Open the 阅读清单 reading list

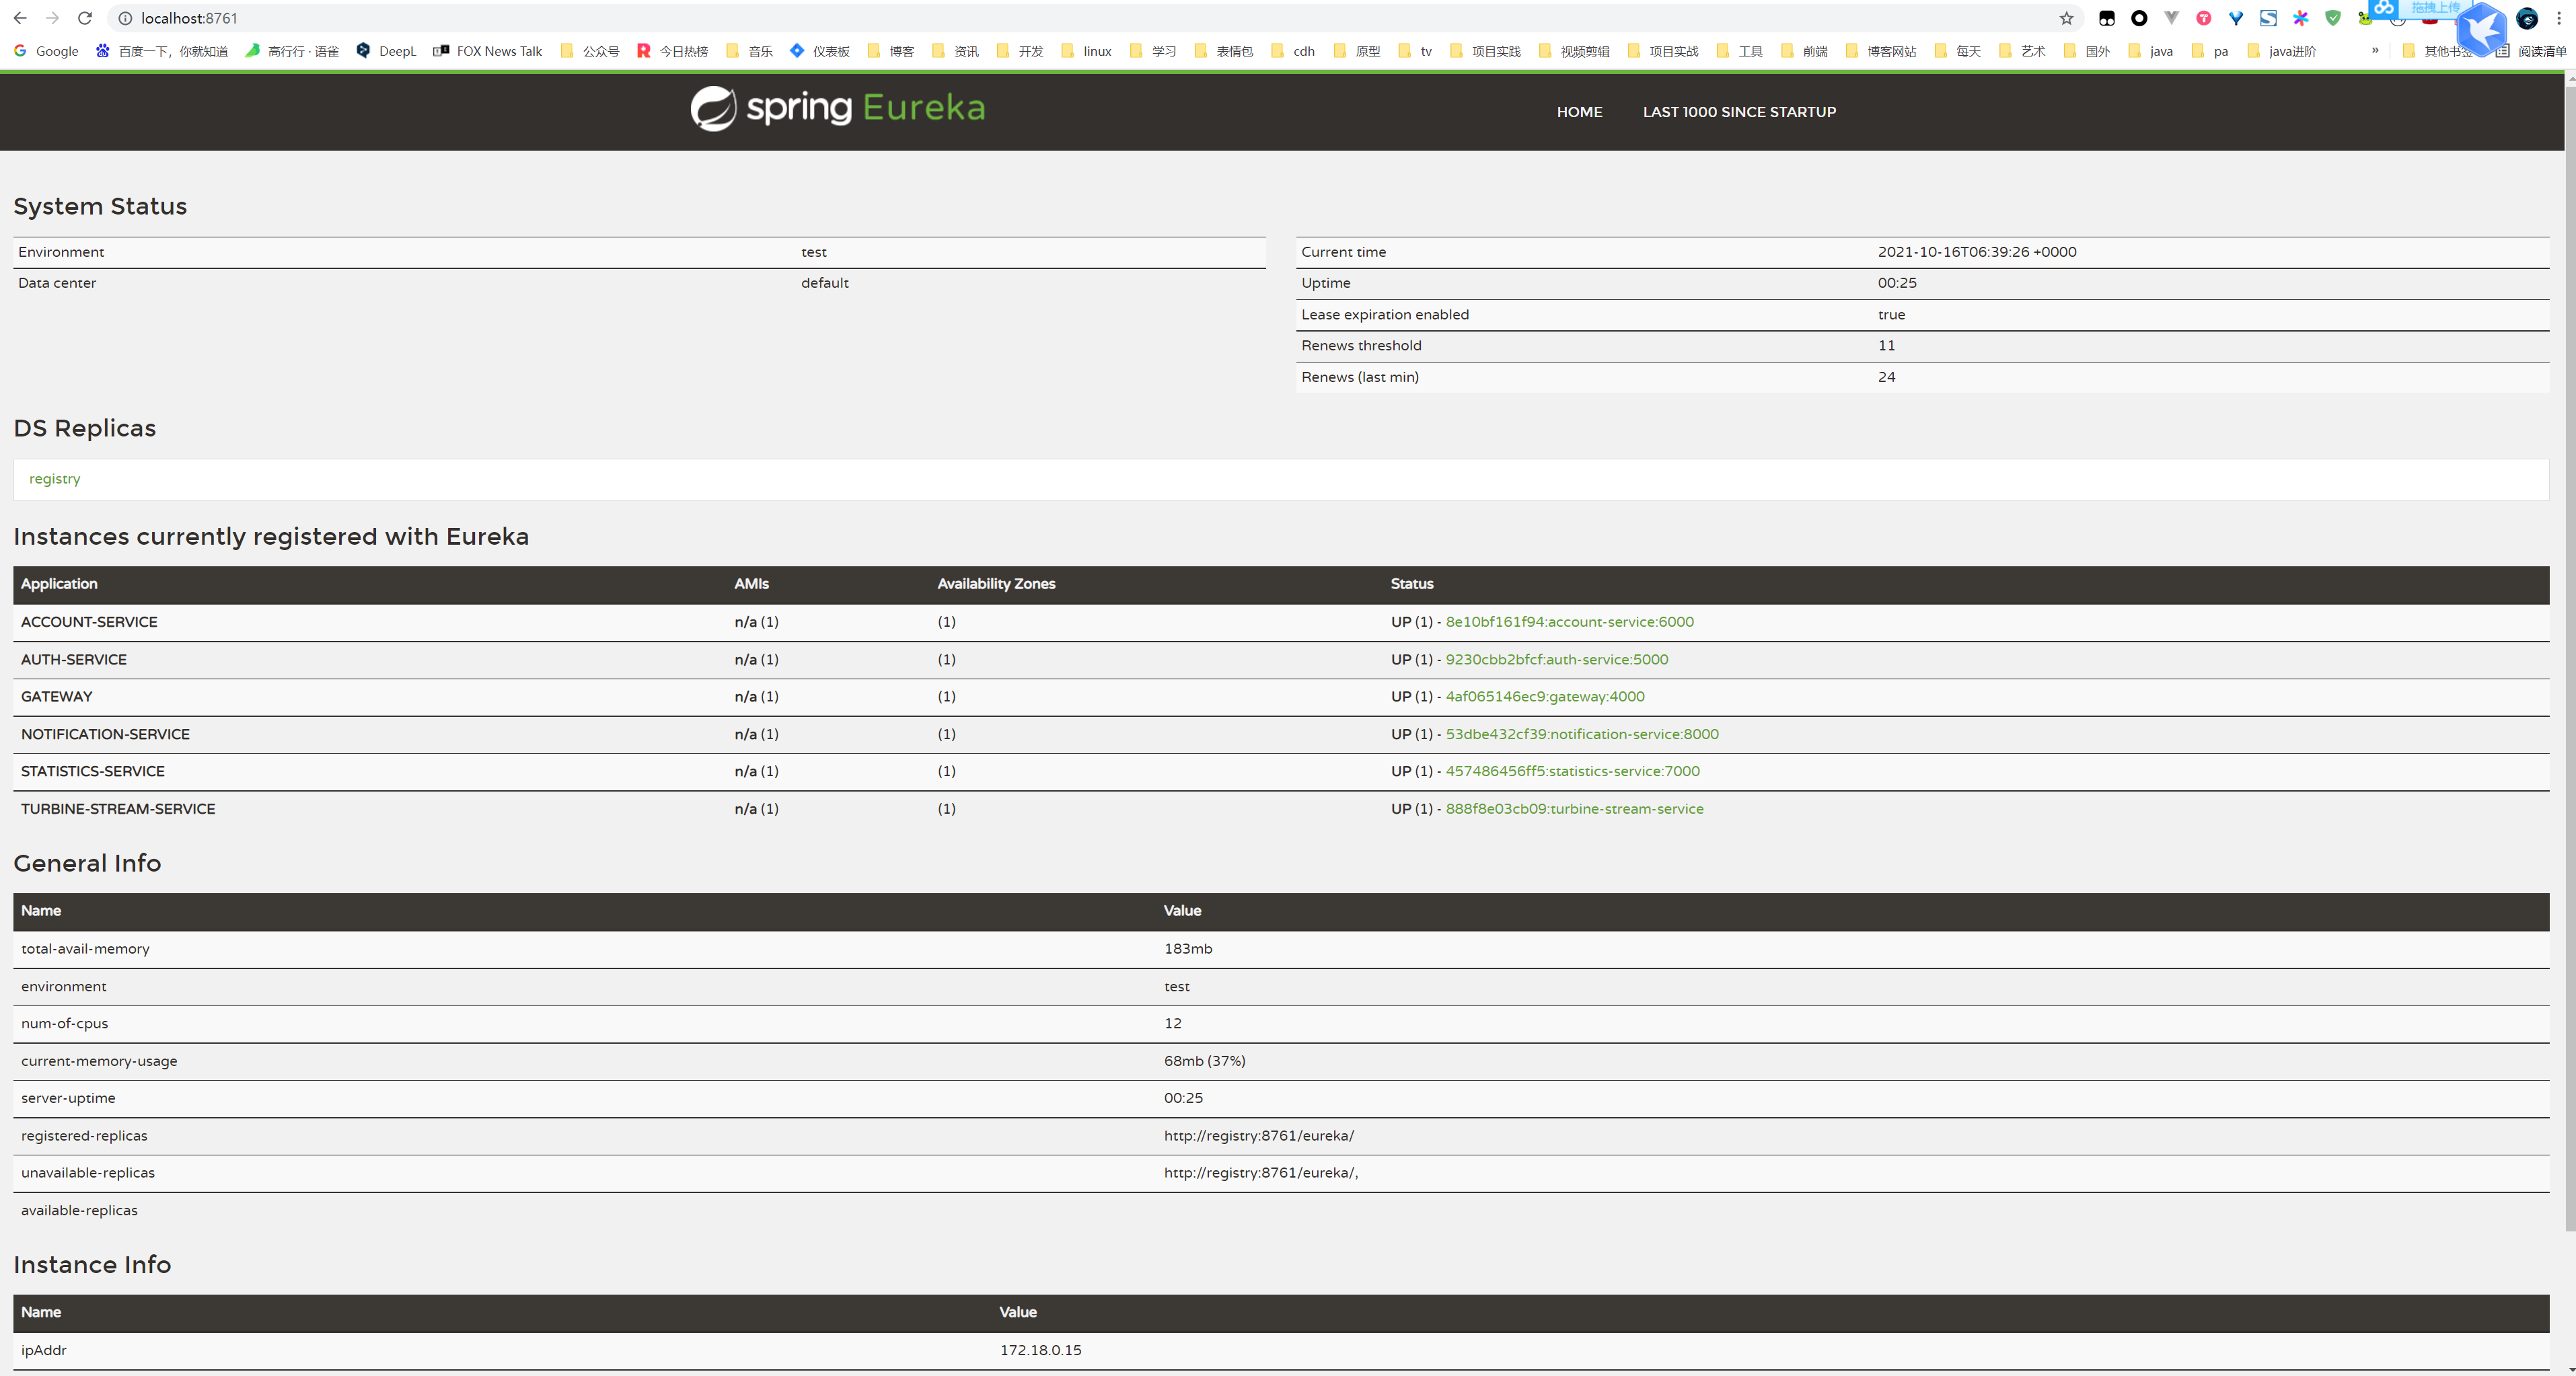(x=2531, y=51)
